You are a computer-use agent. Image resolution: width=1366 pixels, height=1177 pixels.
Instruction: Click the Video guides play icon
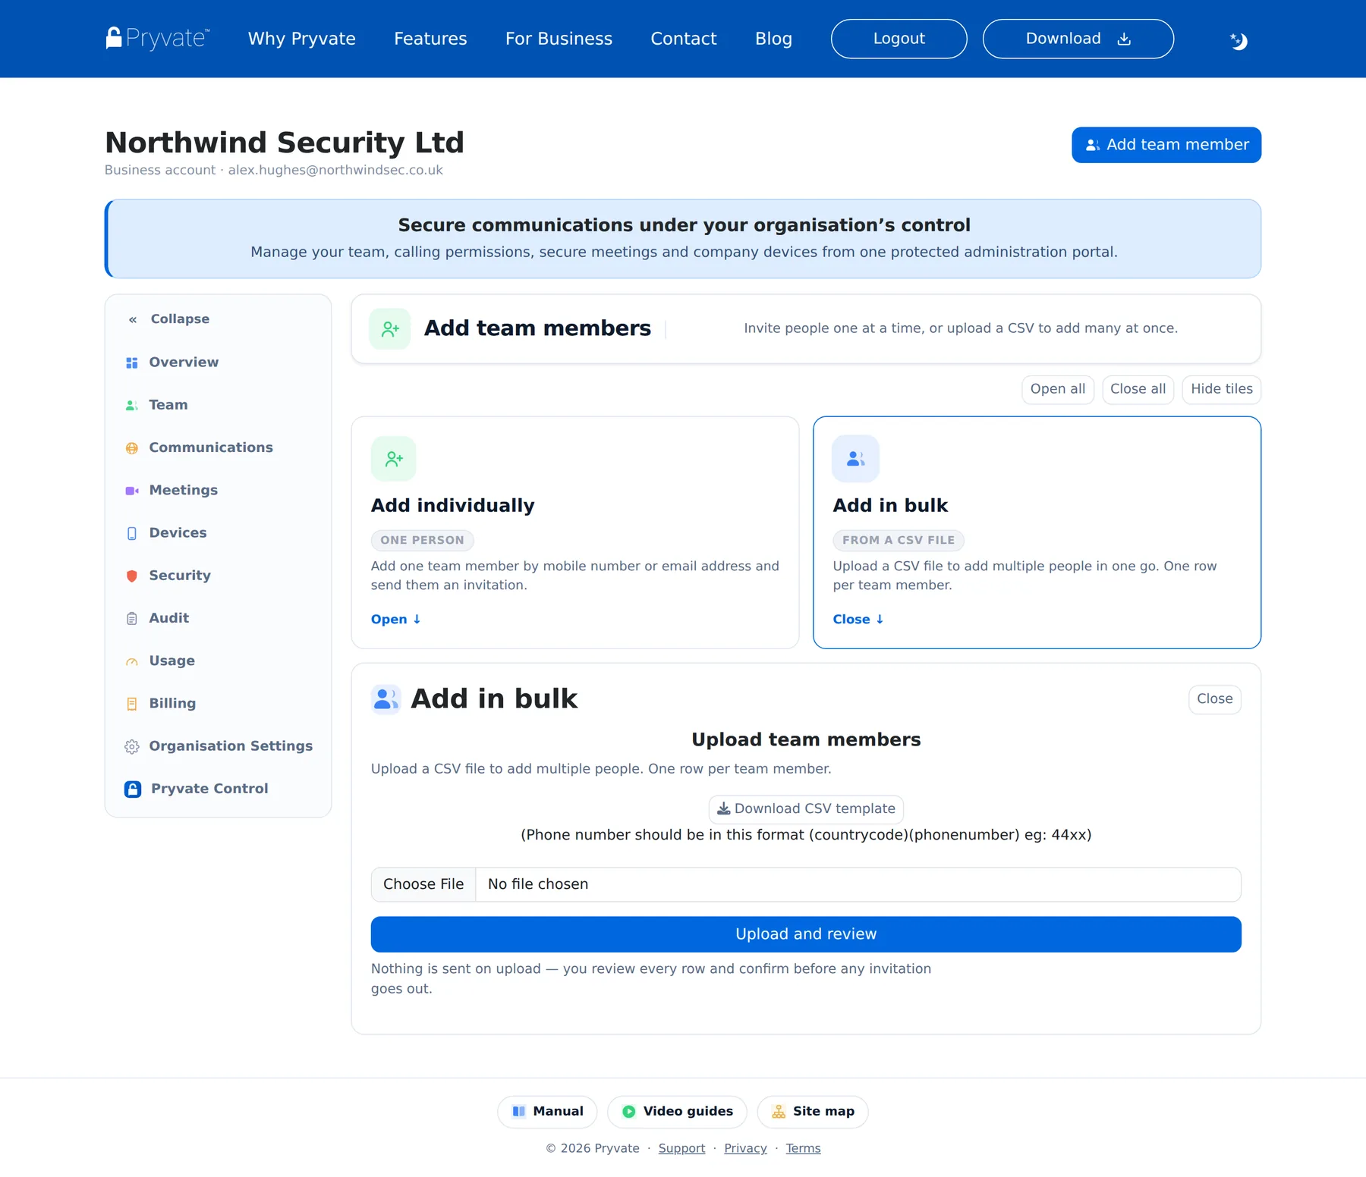pos(629,1111)
